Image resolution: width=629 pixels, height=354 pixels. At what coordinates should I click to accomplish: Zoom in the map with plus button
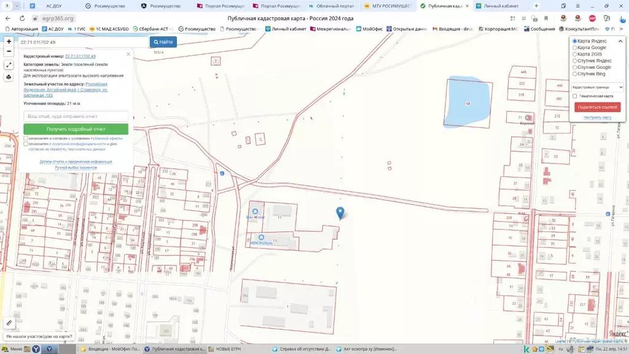point(9,42)
